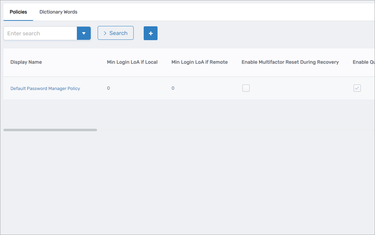Click the horizontal scrollbar thumb
Screen dimensions: 375x235
(50, 129)
